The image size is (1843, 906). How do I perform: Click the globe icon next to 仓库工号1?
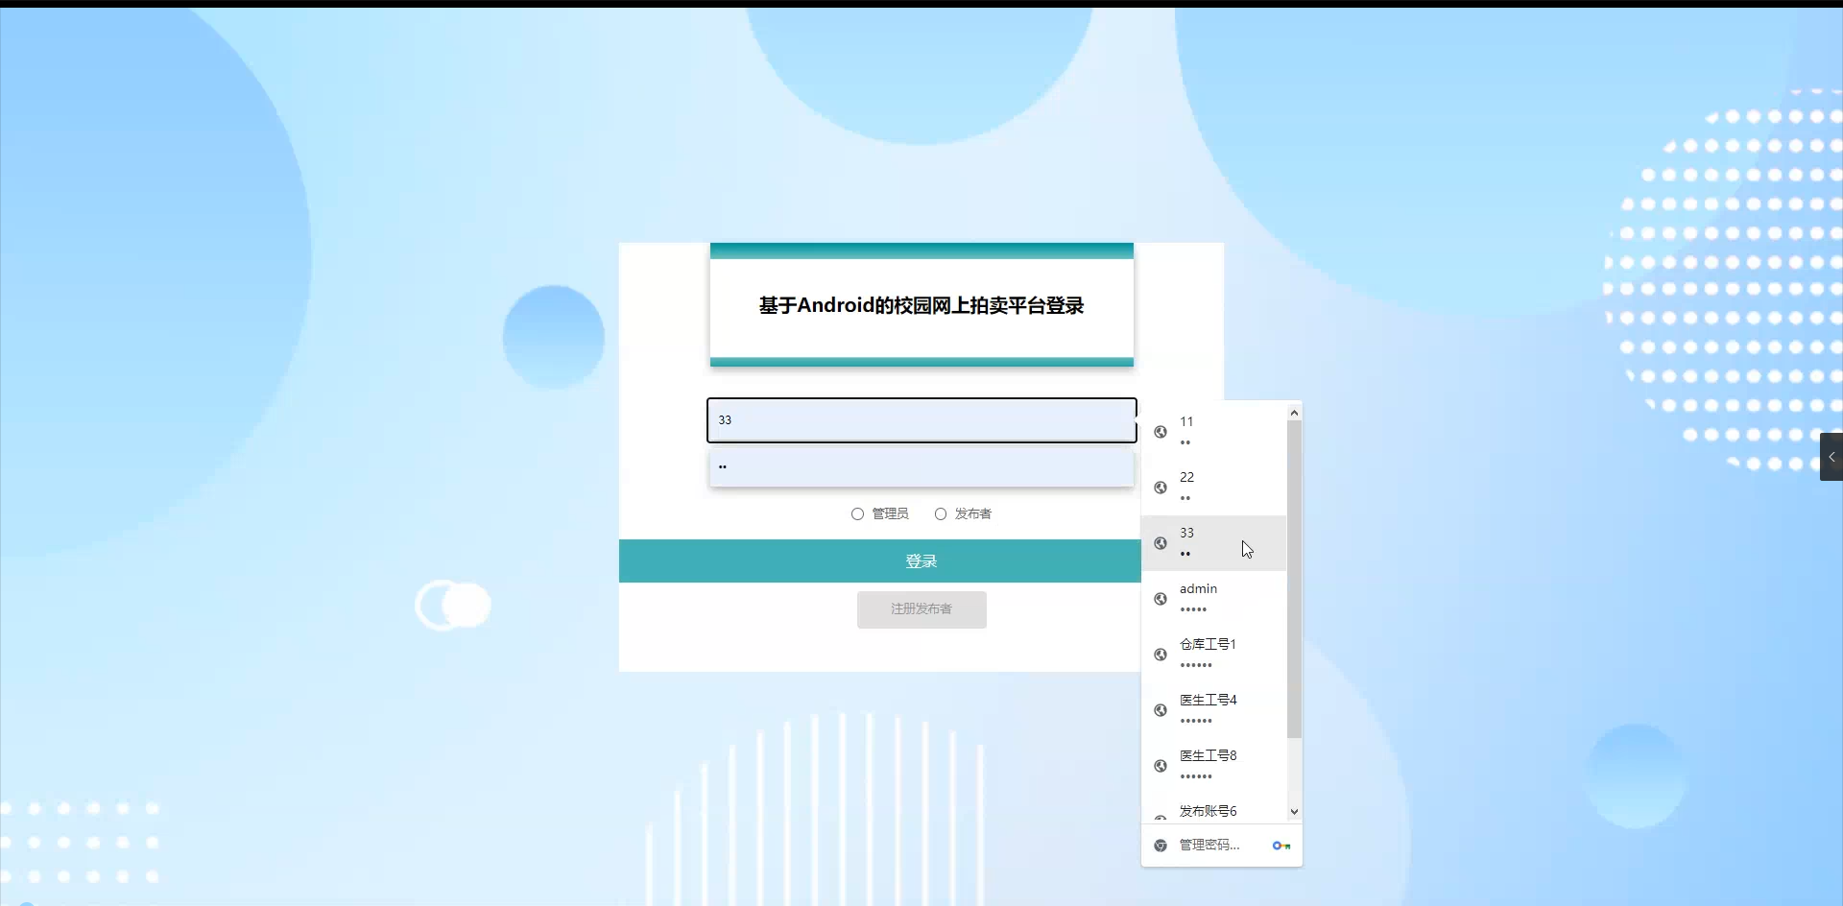1161,654
